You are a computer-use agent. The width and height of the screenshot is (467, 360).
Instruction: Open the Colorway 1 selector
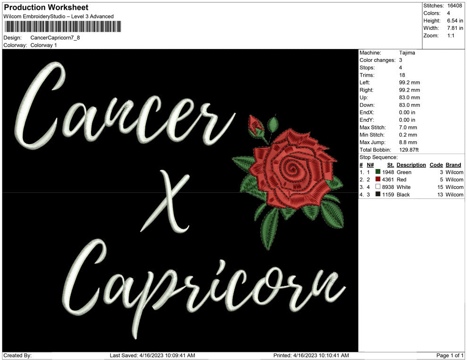[42, 46]
